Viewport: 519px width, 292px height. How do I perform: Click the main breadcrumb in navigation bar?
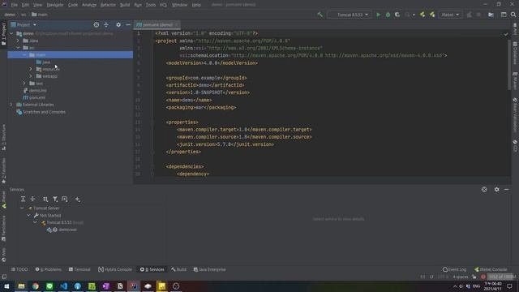pyautogui.click(x=40, y=15)
